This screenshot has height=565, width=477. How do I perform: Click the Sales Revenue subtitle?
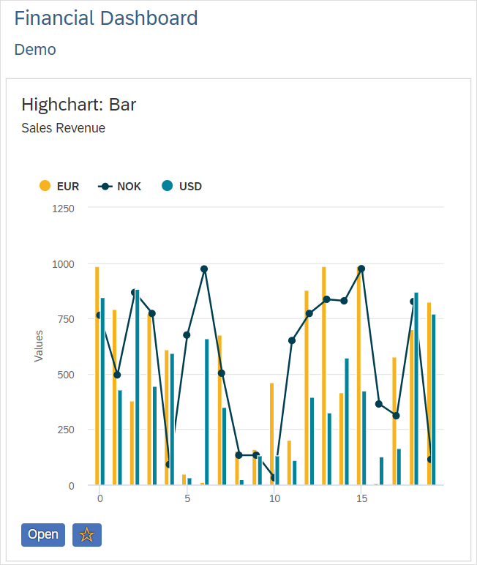coord(64,128)
